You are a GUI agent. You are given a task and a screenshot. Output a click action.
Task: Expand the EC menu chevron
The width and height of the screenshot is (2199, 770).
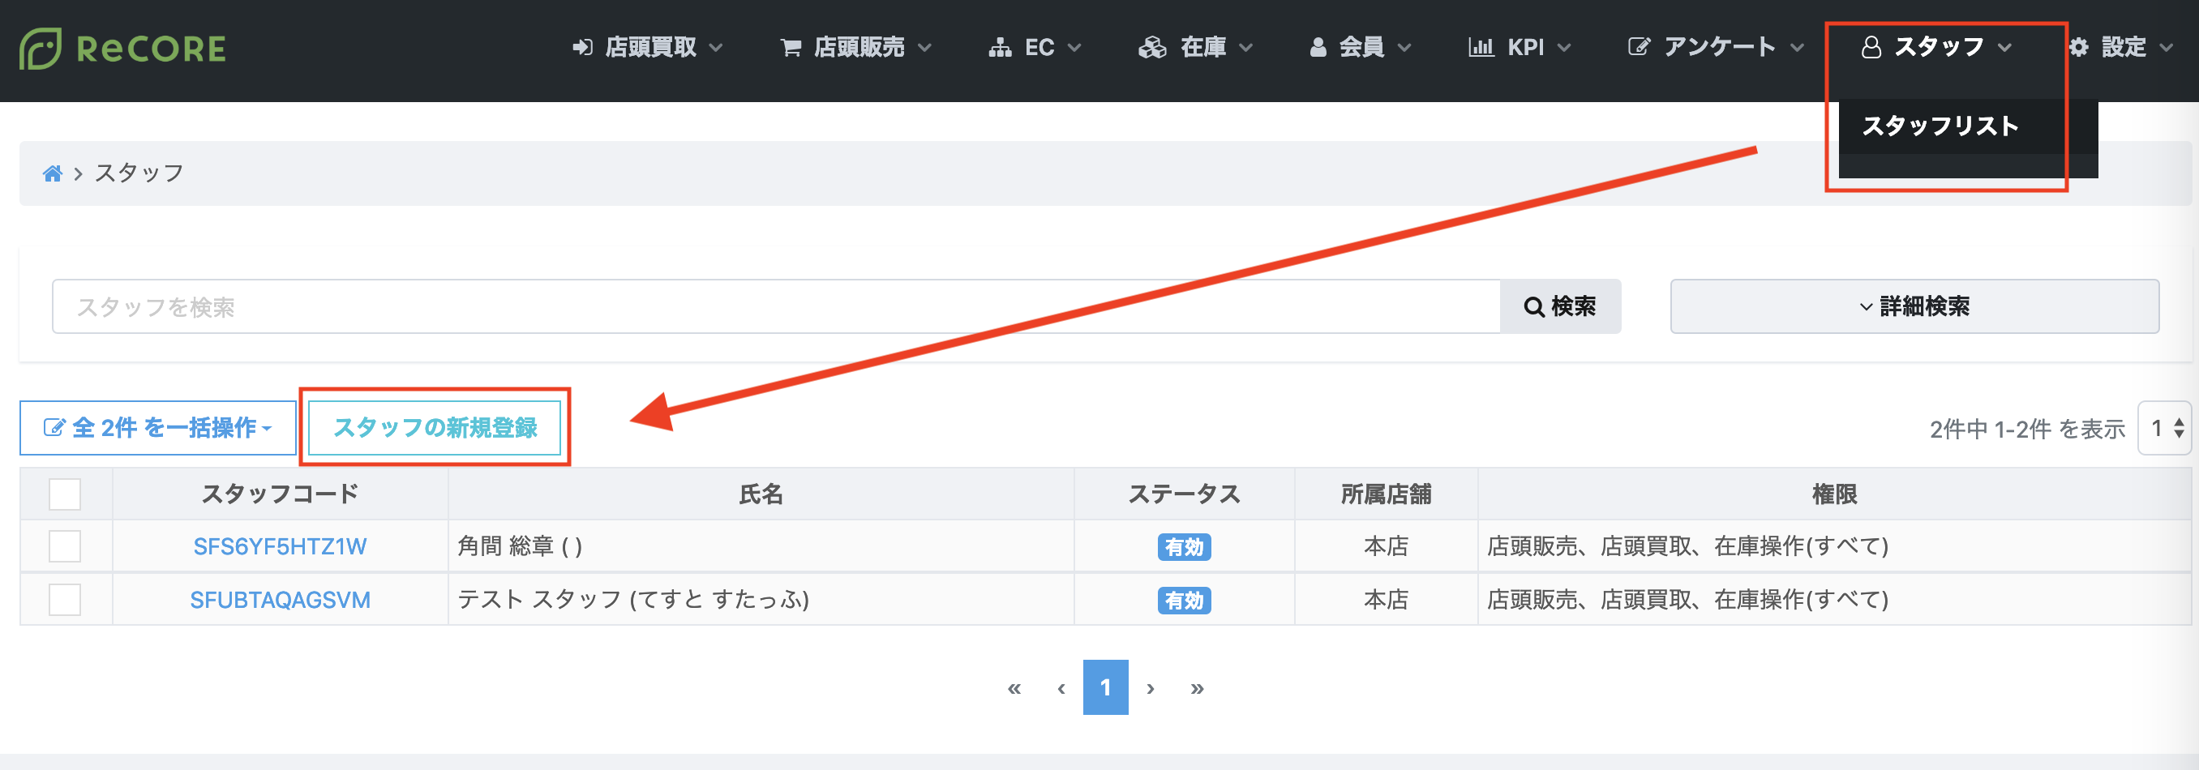tap(1074, 48)
